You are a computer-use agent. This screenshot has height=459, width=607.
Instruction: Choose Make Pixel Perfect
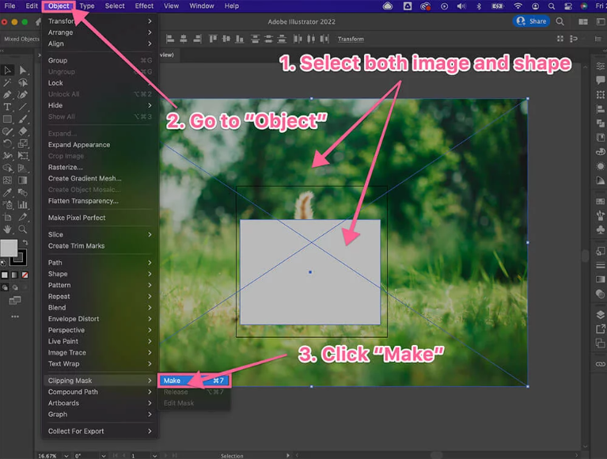(x=100, y=218)
